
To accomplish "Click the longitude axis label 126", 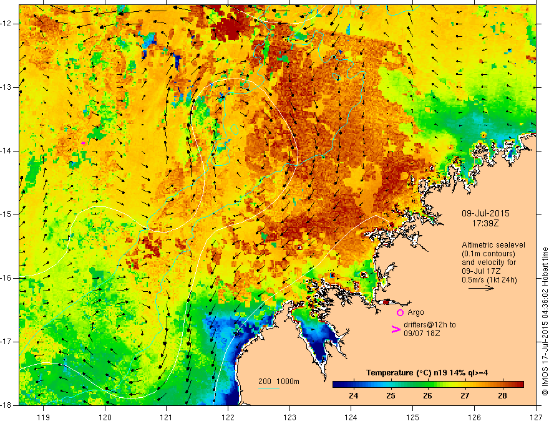I will [474, 417].
